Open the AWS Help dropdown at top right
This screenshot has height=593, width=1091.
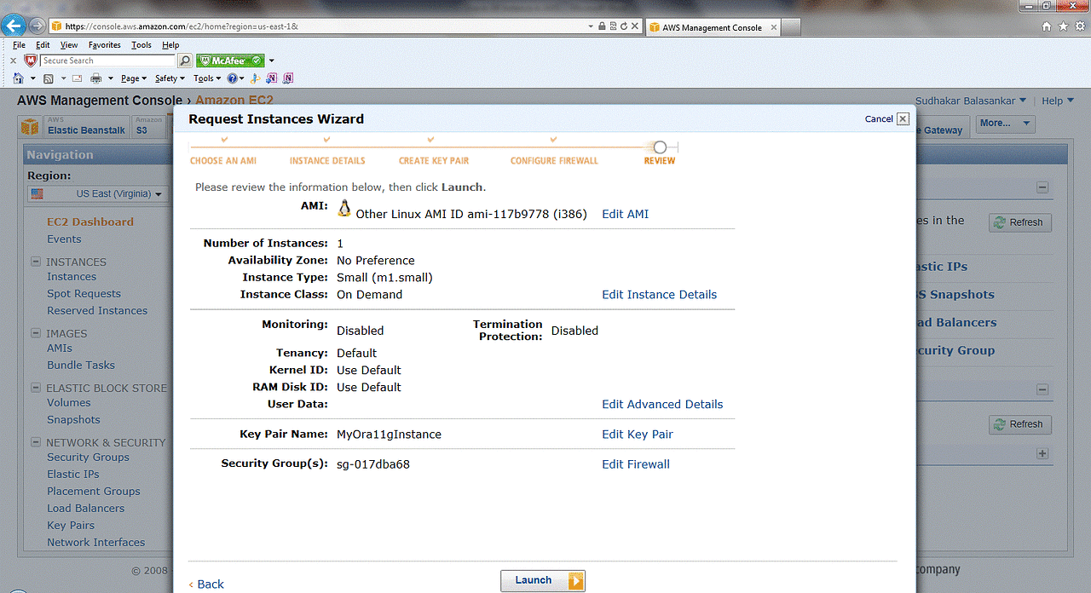click(1058, 101)
